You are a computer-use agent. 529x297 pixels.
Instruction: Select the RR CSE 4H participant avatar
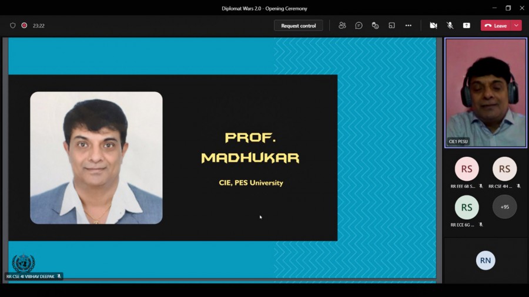click(504, 169)
